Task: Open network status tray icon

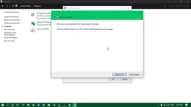Action: tap(165, 105)
